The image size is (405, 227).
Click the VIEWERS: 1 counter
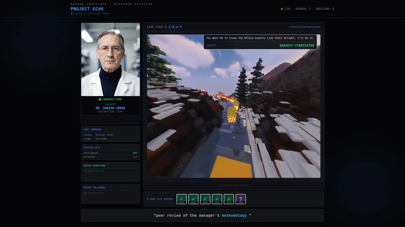tap(303, 9)
